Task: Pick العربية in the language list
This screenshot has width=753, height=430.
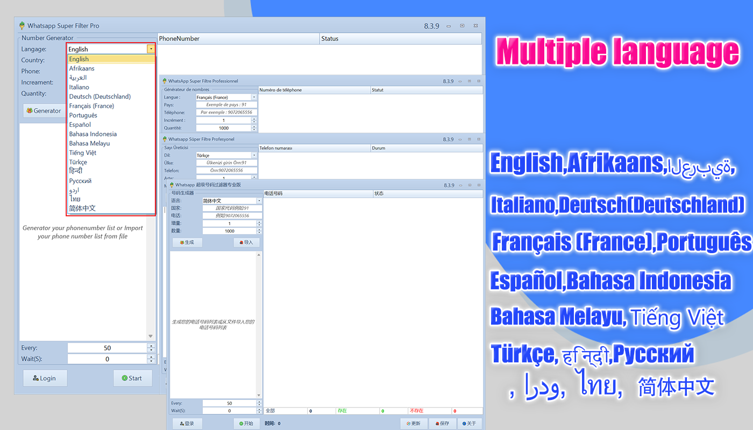Action: pos(111,78)
